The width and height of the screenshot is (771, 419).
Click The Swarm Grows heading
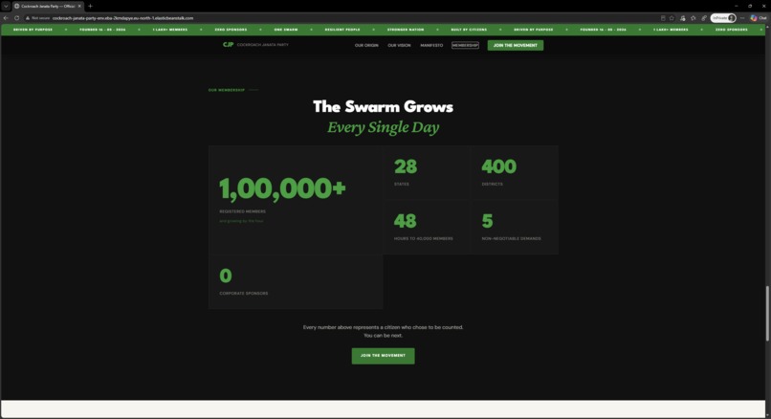click(383, 107)
